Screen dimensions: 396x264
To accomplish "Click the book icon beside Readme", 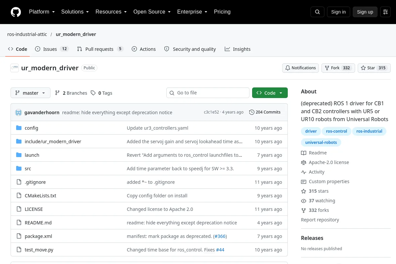I will click(304, 153).
